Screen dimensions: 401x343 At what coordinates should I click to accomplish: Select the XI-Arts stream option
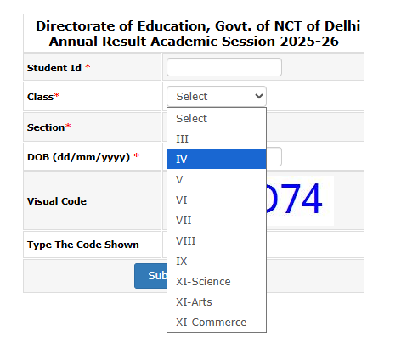click(x=217, y=301)
